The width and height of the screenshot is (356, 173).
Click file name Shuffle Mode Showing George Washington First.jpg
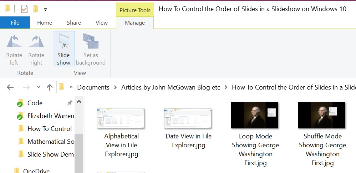322,149
